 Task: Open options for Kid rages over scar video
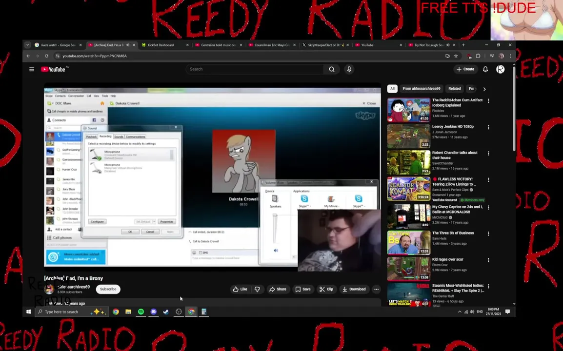(488, 260)
